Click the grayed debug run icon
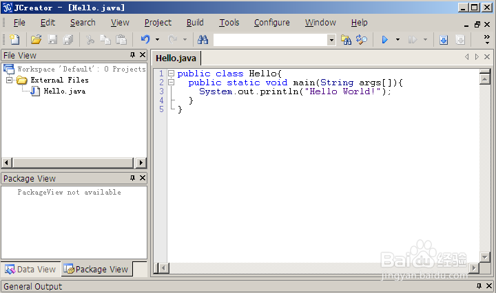This screenshot has width=496, height=293. pyautogui.click(x=413, y=39)
